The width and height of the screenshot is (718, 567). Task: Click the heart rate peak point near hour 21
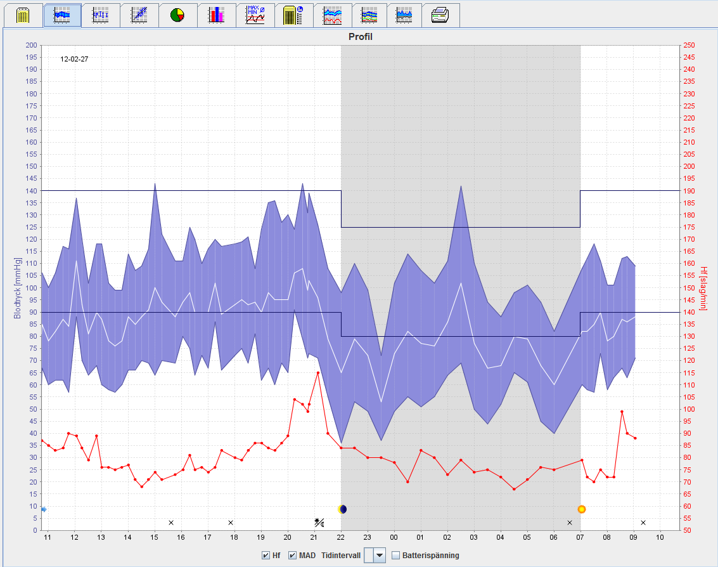point(318,373)
